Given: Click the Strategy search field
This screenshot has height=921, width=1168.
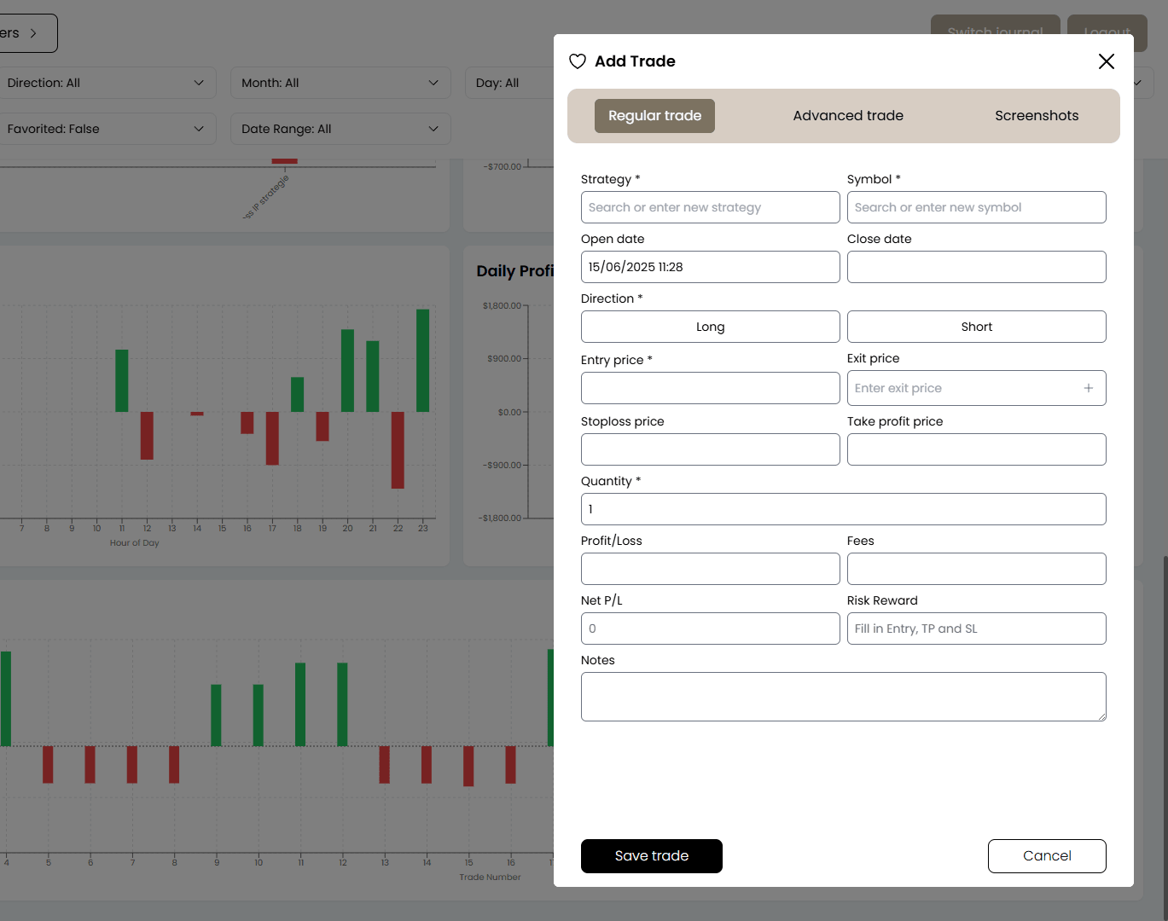Looking at the screenshot, I should [710, 207].
